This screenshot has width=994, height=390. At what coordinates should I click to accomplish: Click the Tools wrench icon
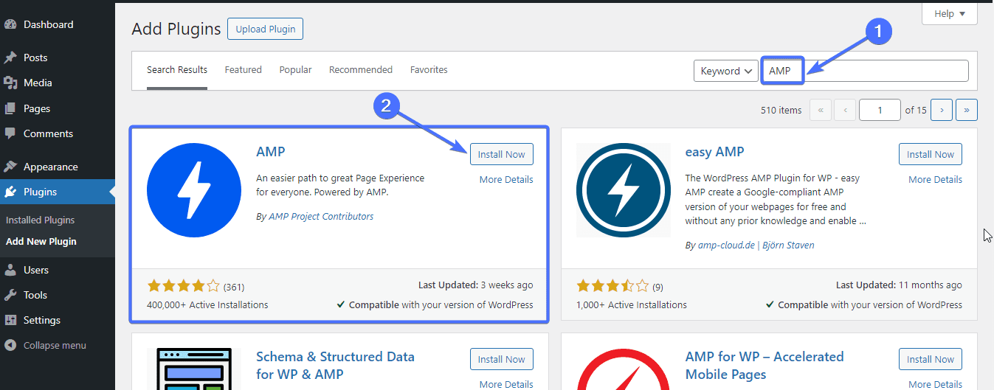coord(10,295)
